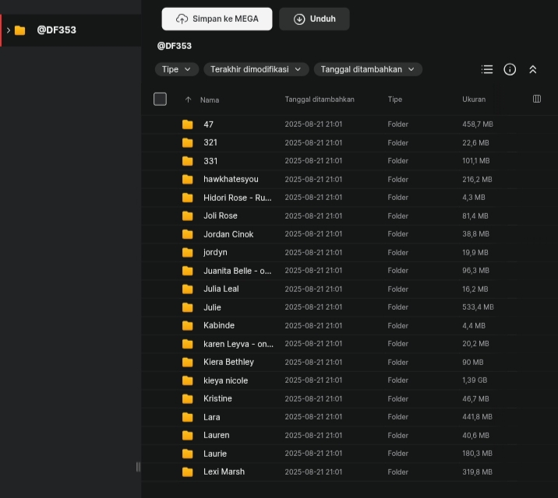The width and height of the screenshot is (558, 498).
Task: Click folder icon of 321 row
Action: pyautogui.click(x=188, y=143)
